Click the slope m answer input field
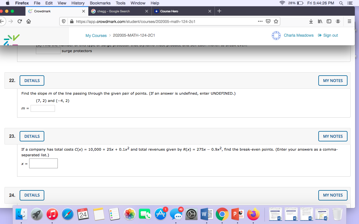 43,108
